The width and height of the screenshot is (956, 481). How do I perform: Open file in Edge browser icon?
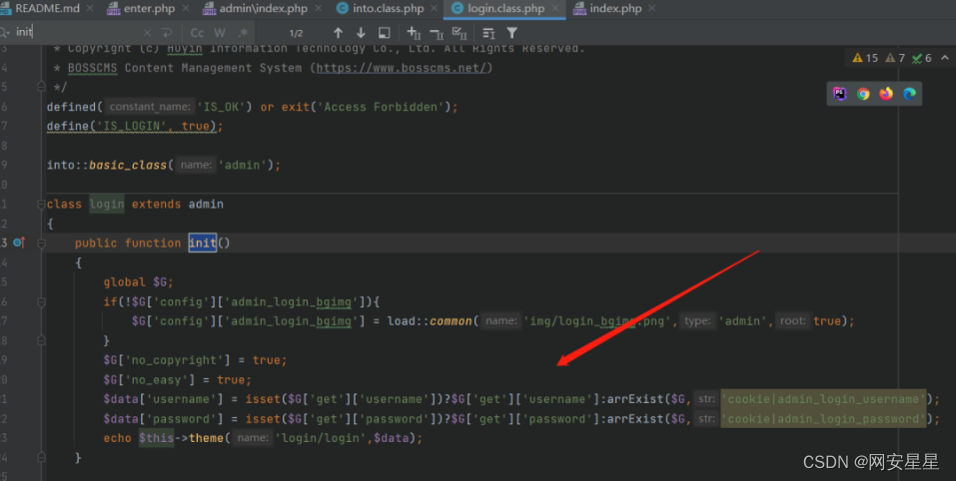point(910,93)
